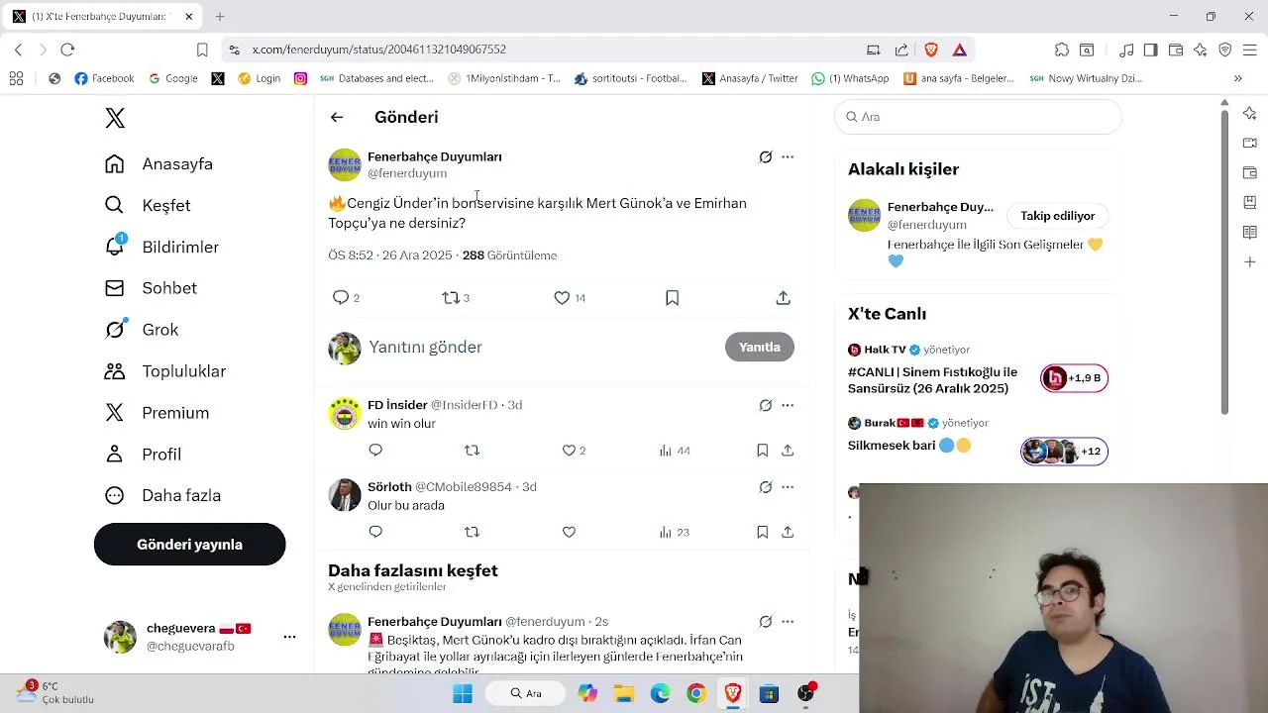Open Brave browser from the taskbar
The image size is (1268, 713).
733,693
